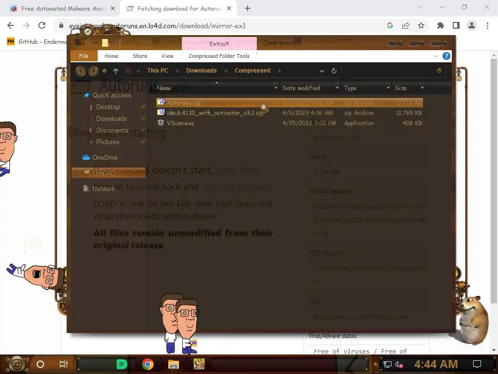Select Network in the navigation pane

[104, 188]
